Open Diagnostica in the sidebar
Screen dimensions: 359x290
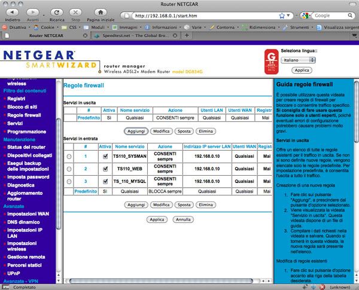point(21,185)
